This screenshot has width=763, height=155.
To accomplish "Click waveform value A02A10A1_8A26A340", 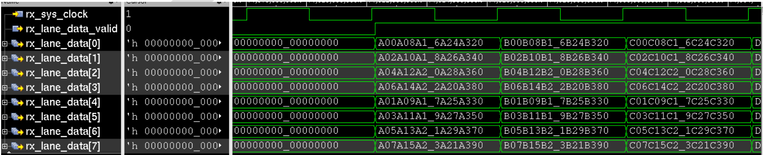I will point(431,57).
